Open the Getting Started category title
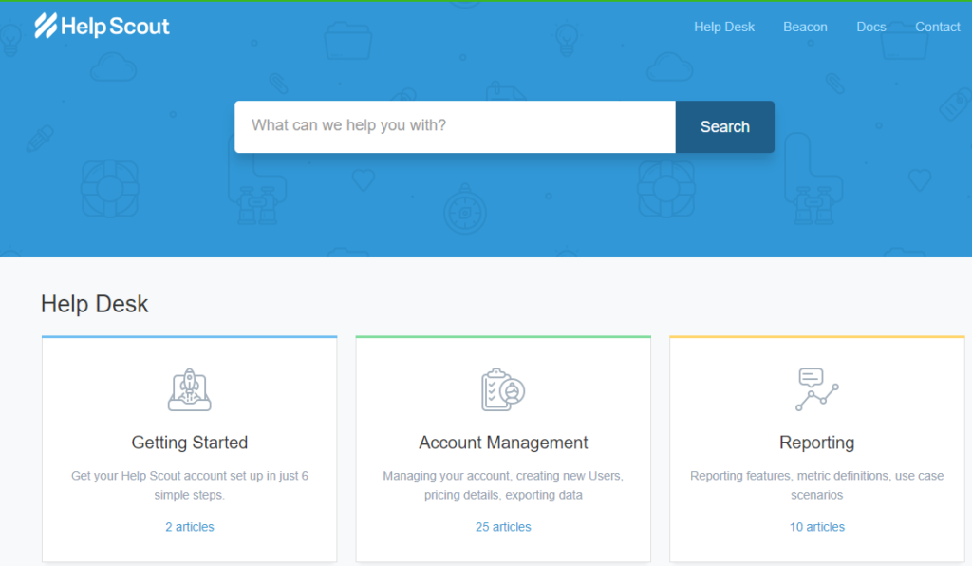972x566 pixels. click(190, 442)
